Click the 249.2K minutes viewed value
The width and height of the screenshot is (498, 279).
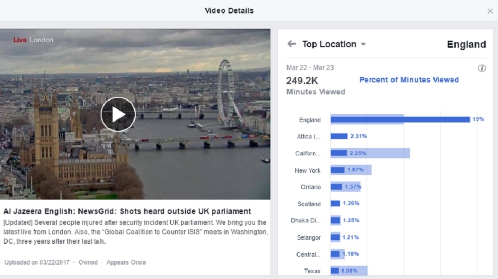[302, 81]
